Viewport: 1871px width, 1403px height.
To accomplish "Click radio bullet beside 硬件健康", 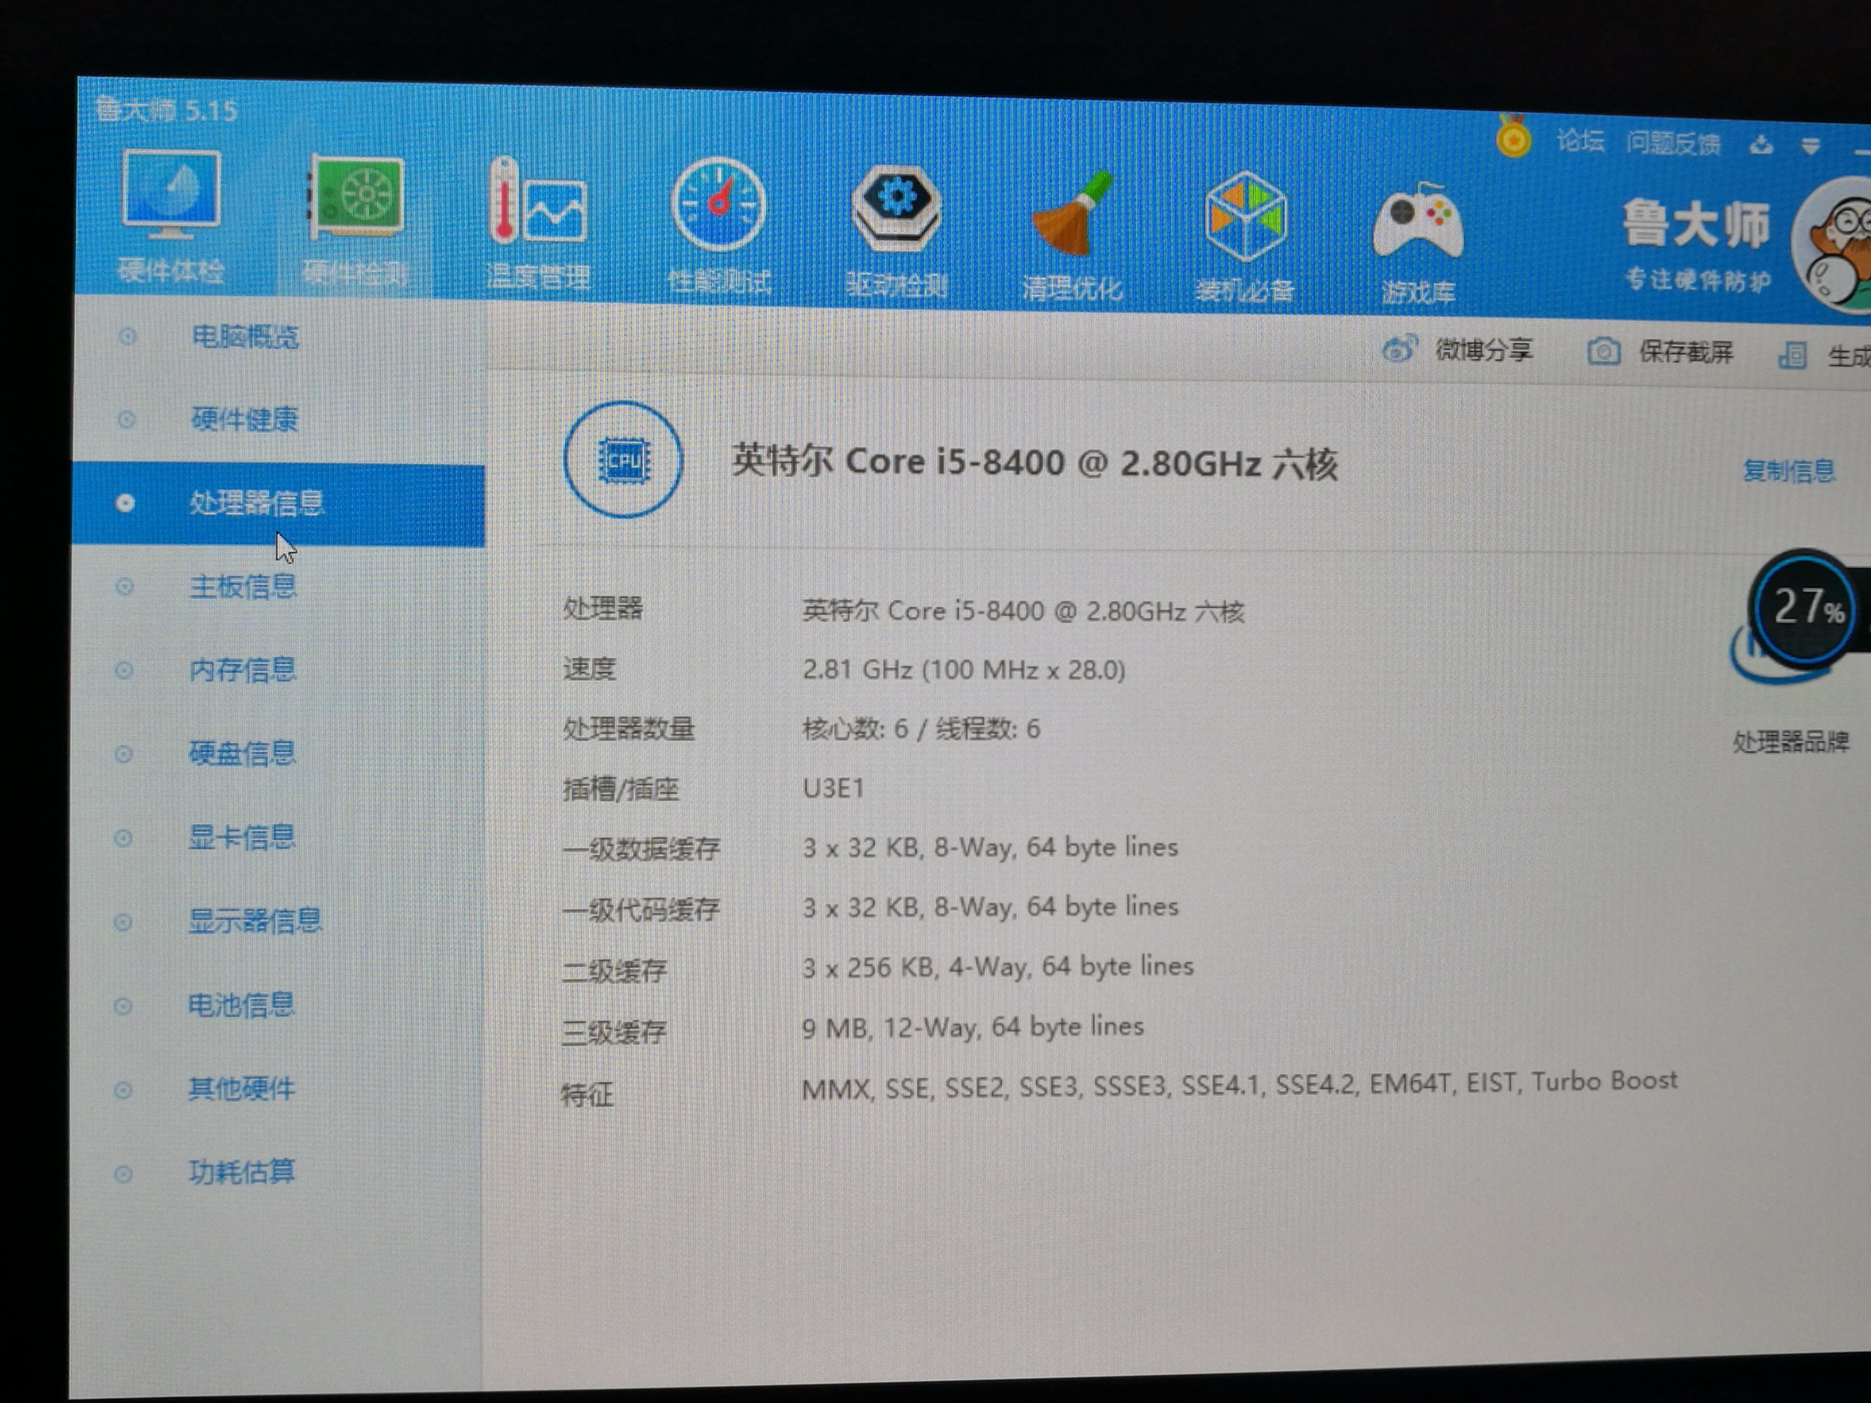I will click(x=126, y=420).
